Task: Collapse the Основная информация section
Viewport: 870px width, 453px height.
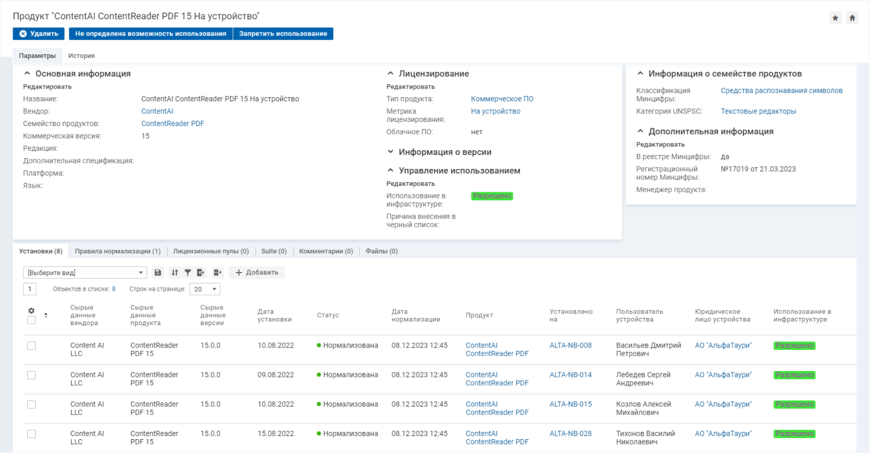Action: point(27,74)
